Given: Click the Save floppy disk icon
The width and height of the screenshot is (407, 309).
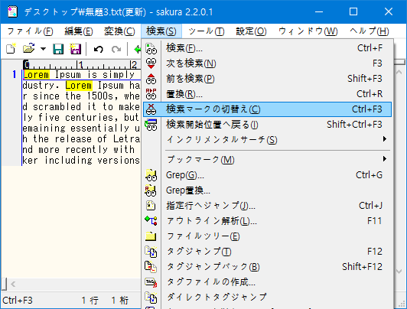Looking at the screenshot, I should pyautogui.click(x=58, y=49).
